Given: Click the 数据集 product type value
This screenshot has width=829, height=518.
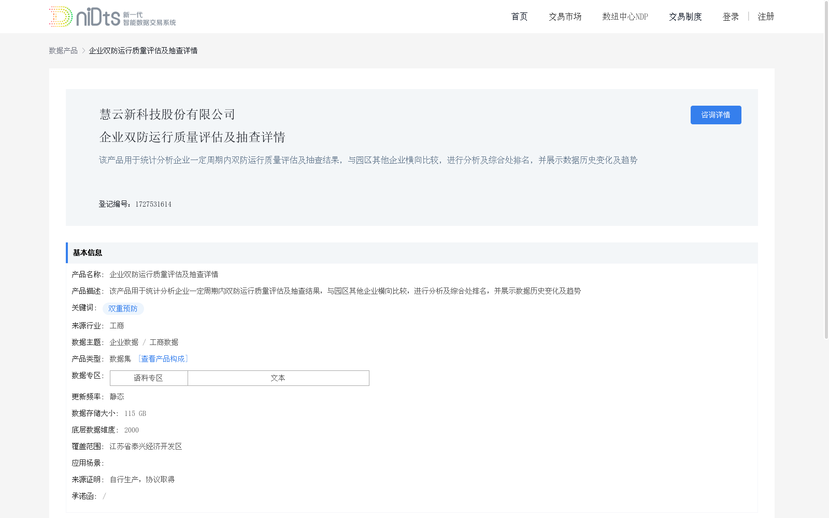Looking at the screenshot, I should [x=120, y=359].
